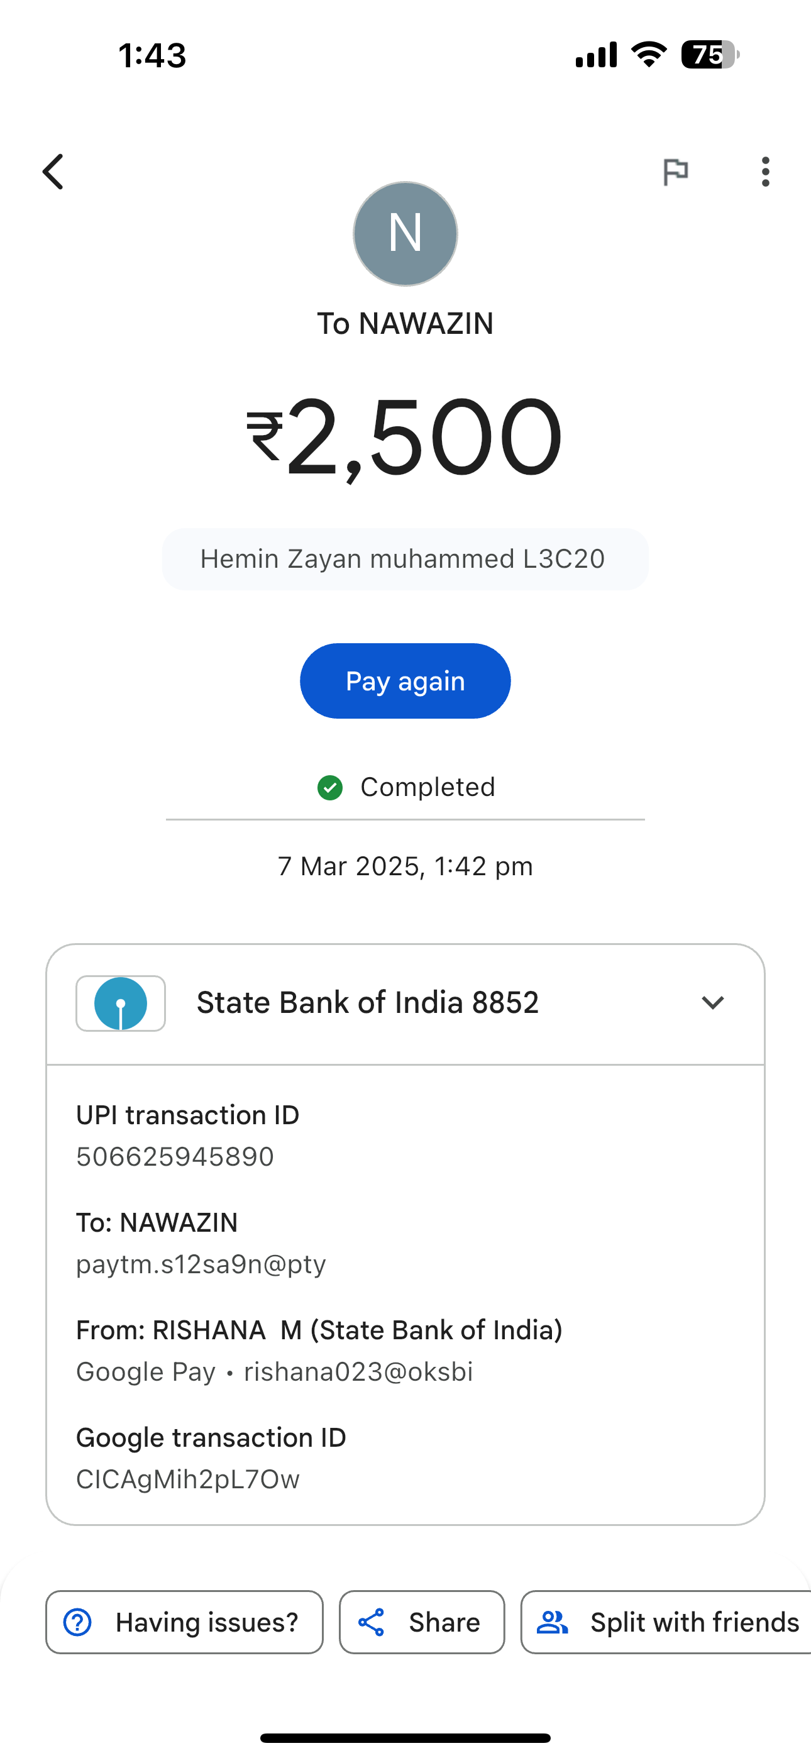The height and width of the screenshot is (1758, 811).
Task: Tap the people group icon
Action: click(x=552, y=1622)
